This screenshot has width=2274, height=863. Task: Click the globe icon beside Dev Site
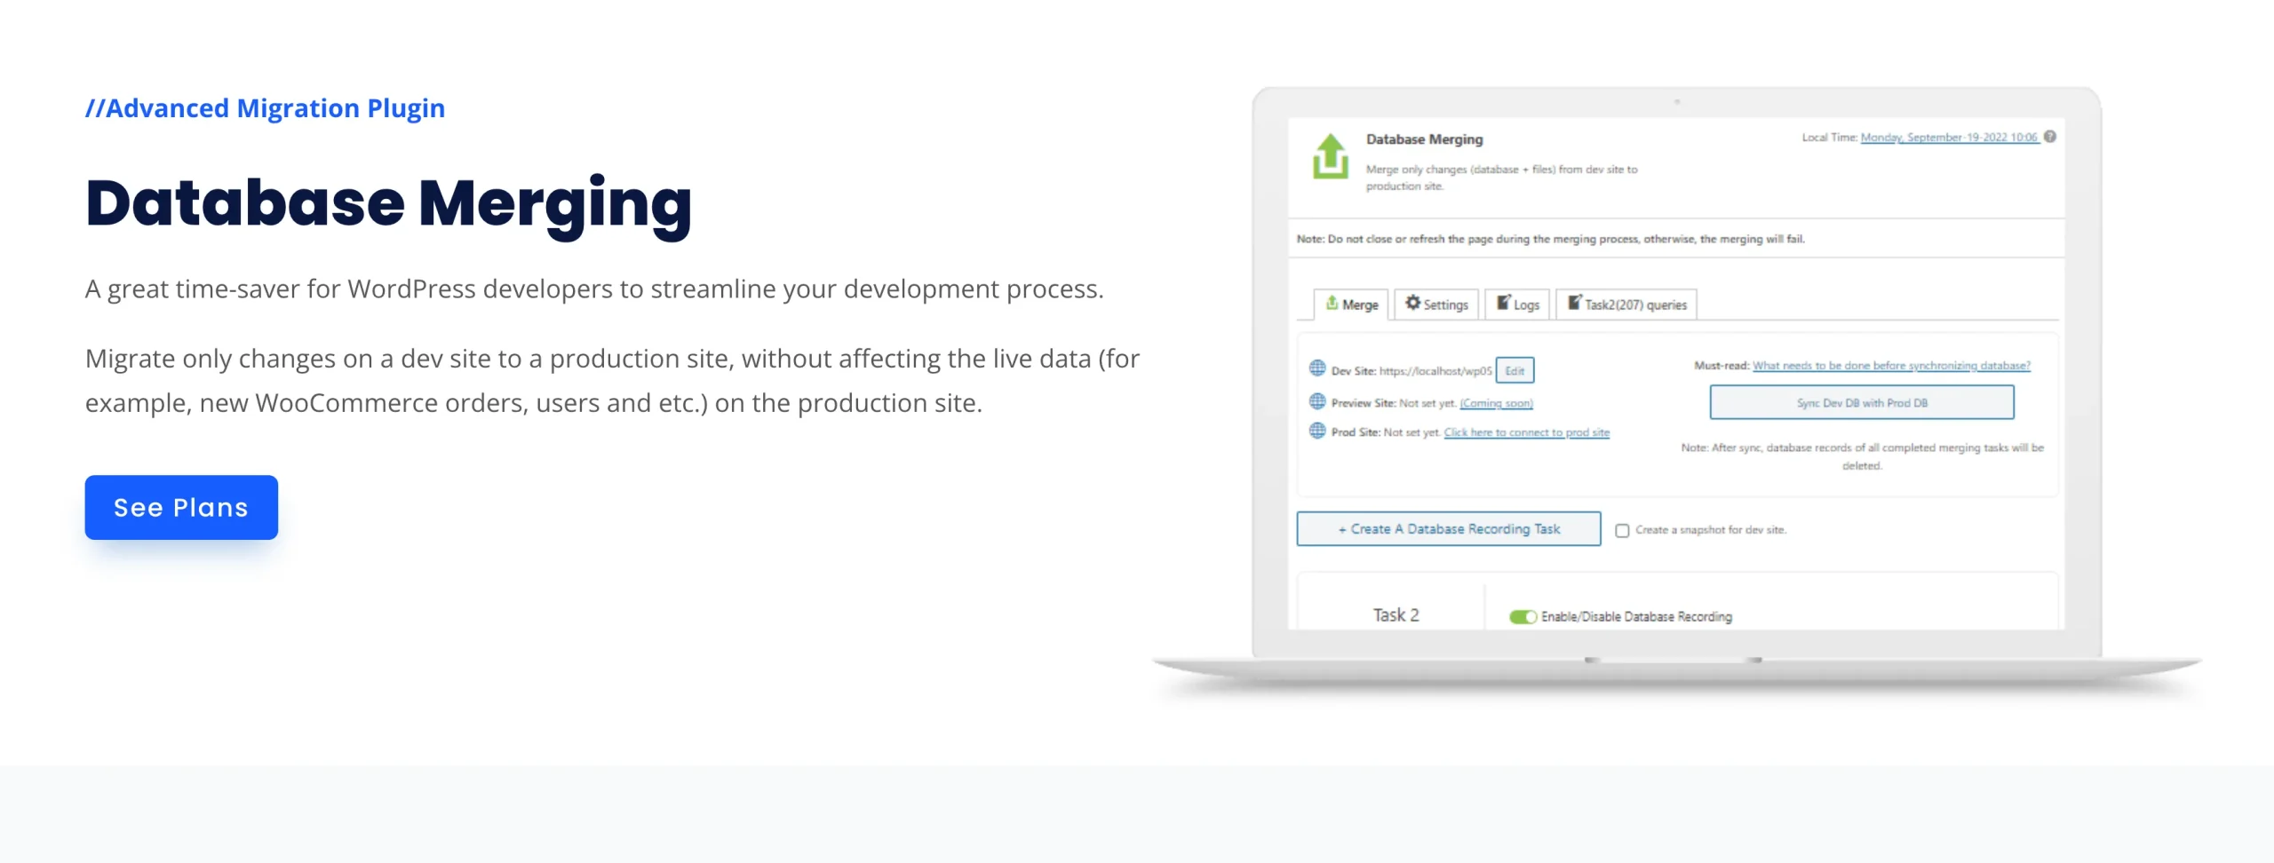click(x=1317, y=368)
